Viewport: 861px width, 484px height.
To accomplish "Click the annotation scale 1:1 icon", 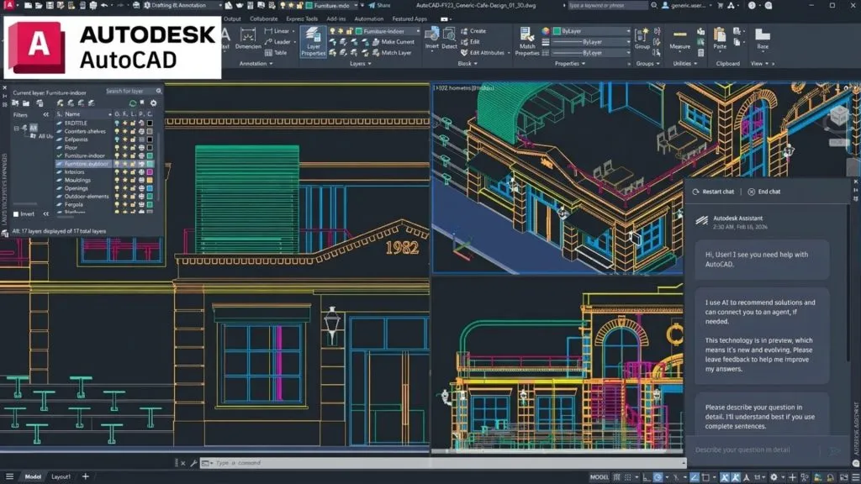I will tap(759, 477).
